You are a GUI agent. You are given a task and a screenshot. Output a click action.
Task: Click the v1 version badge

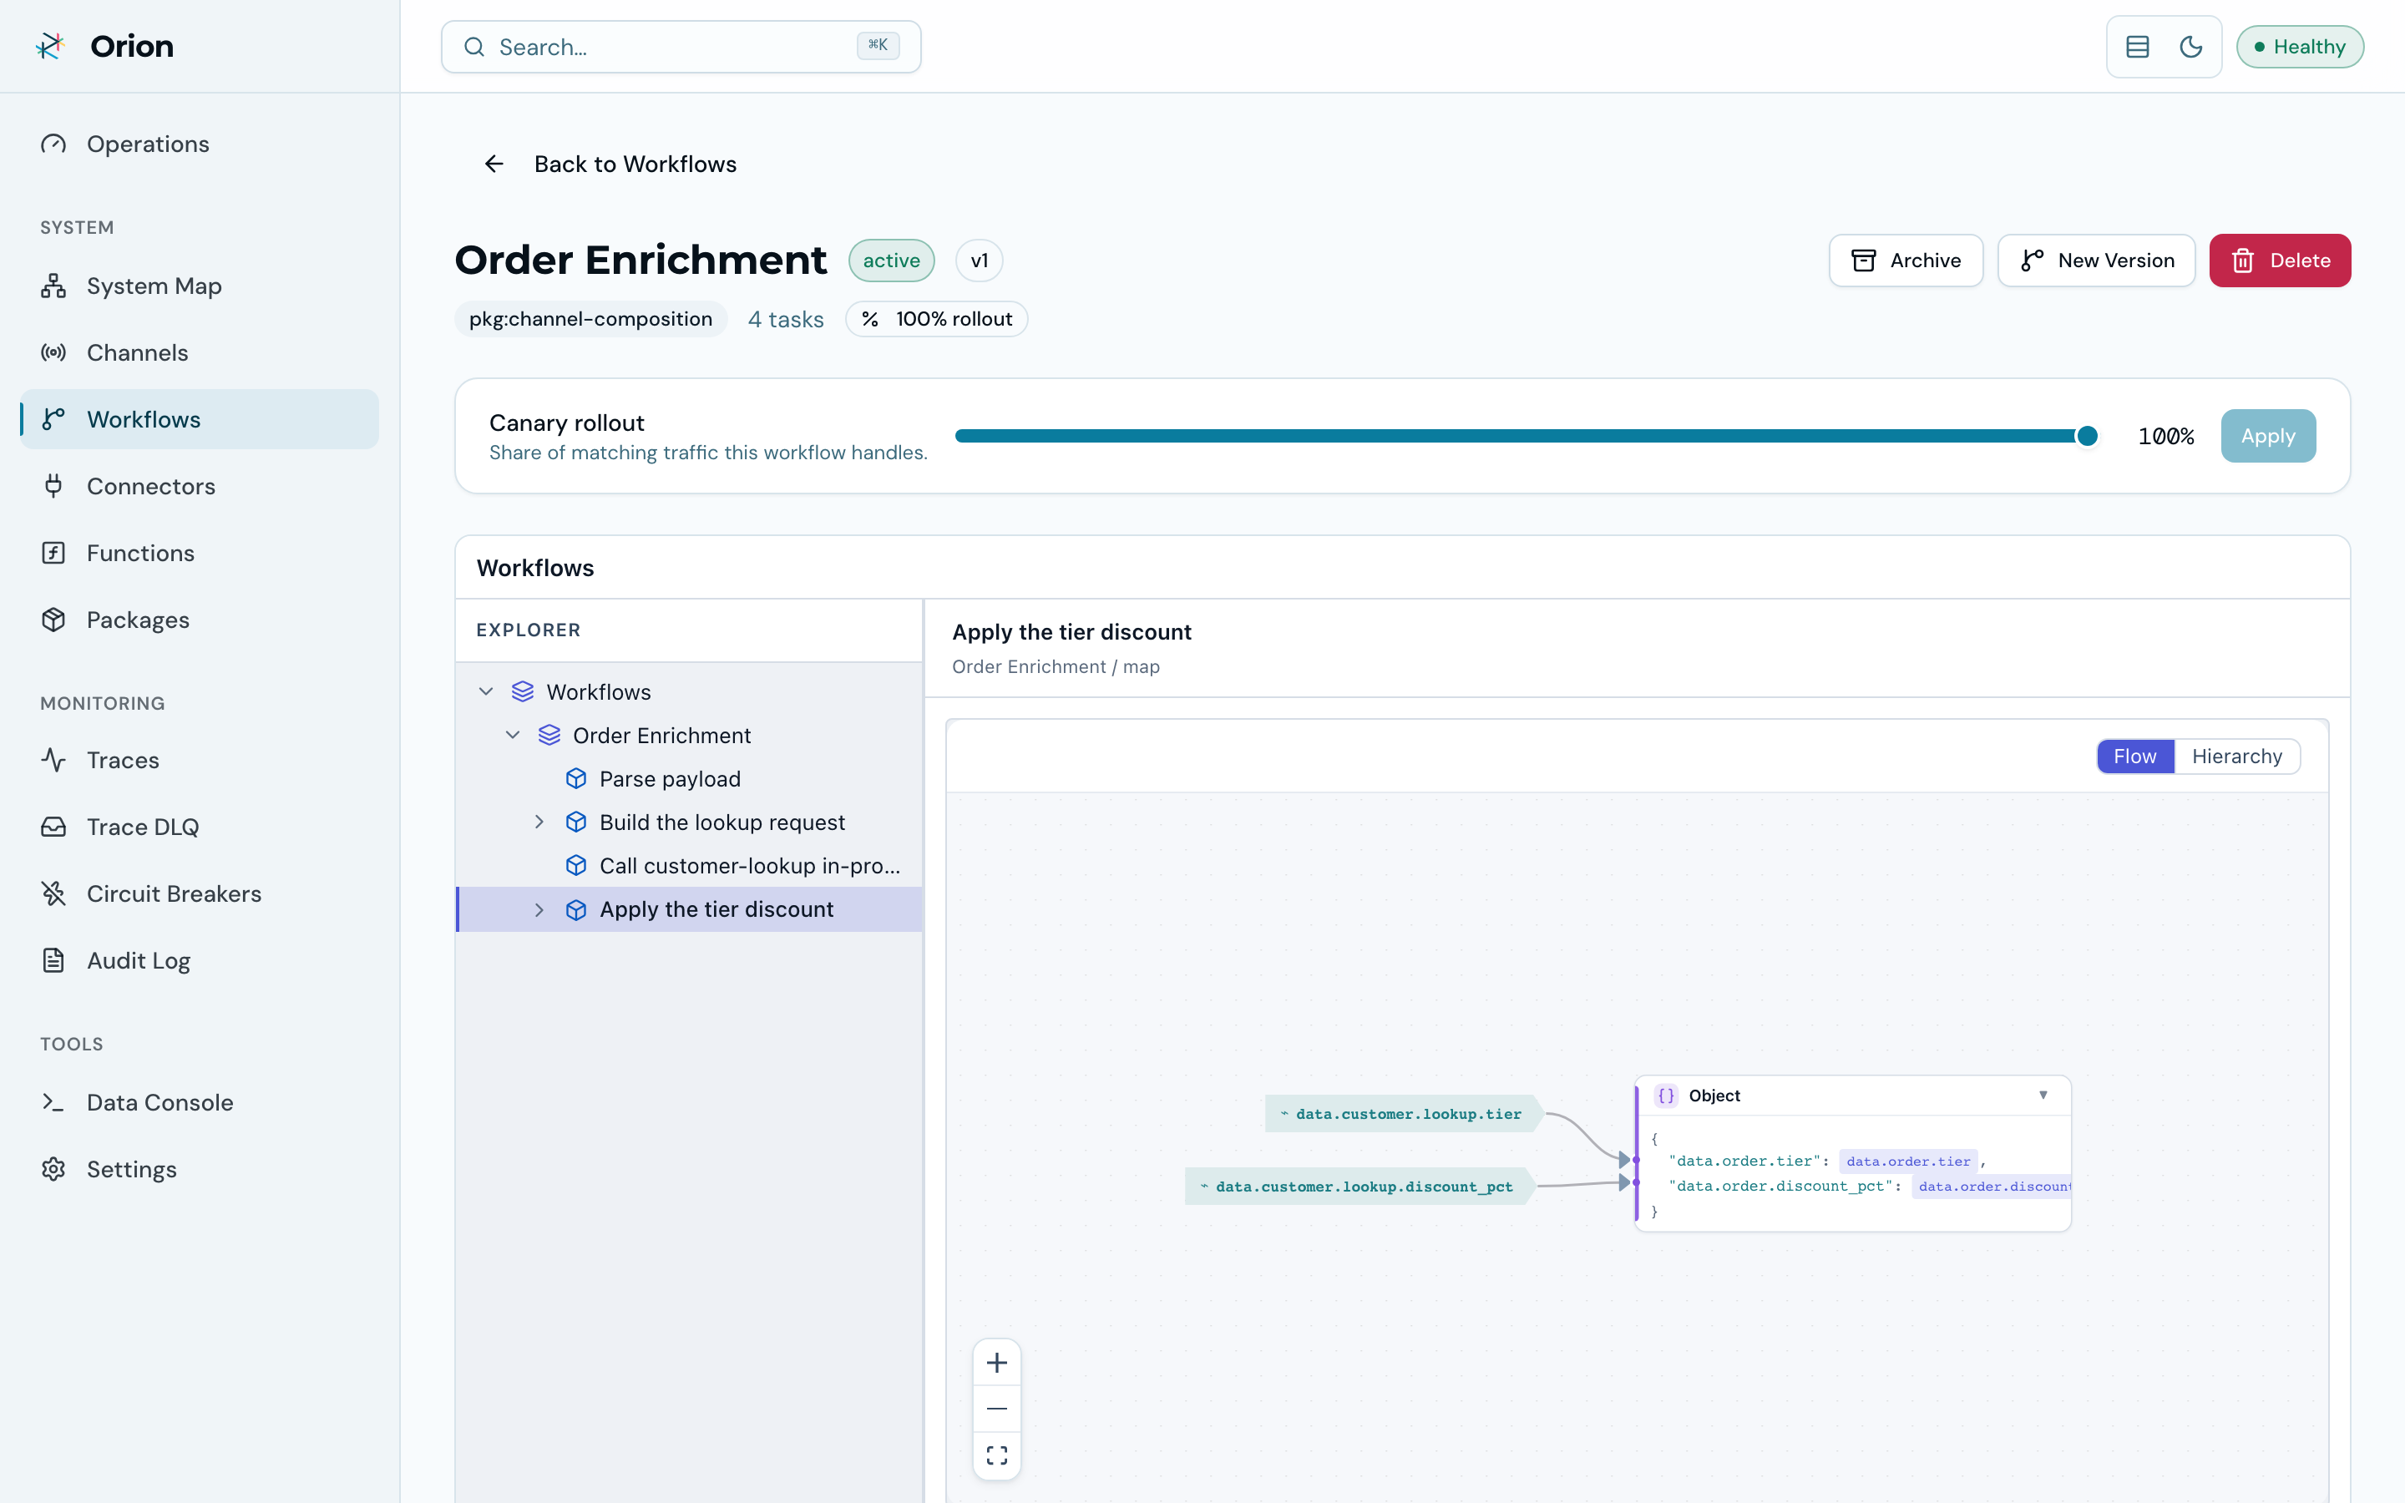tap(979, 261)
